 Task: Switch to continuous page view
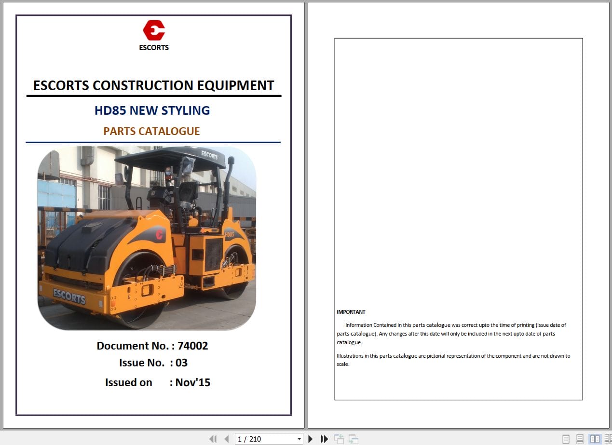point(580,439)
